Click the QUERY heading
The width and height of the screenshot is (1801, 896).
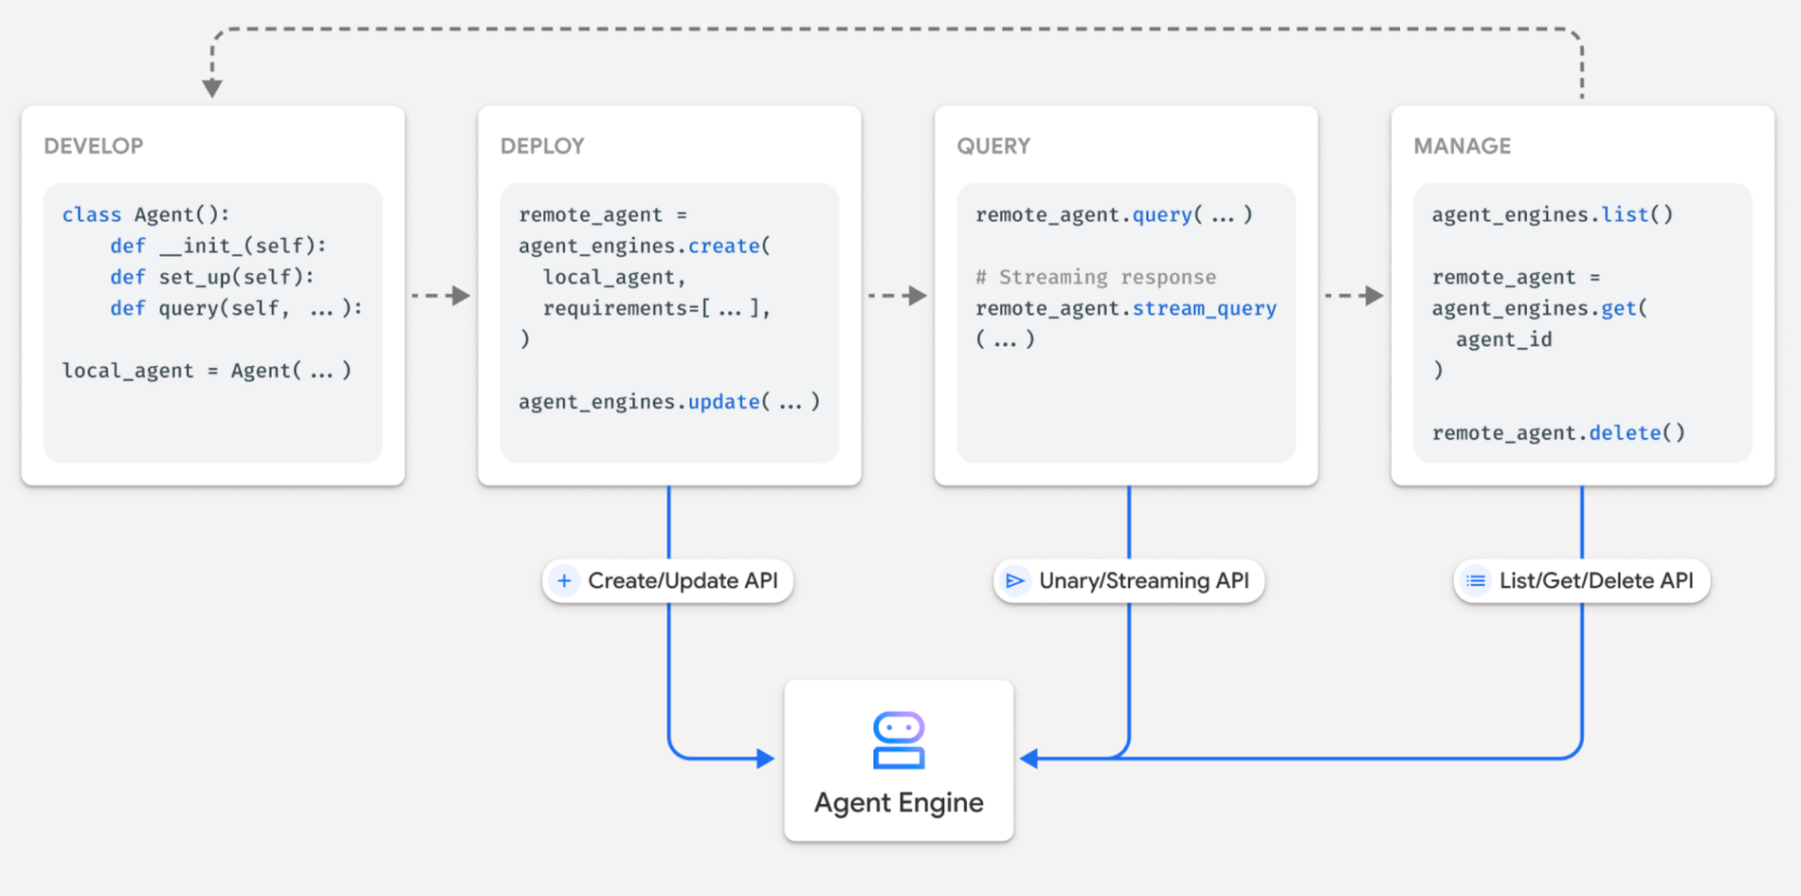993,146
